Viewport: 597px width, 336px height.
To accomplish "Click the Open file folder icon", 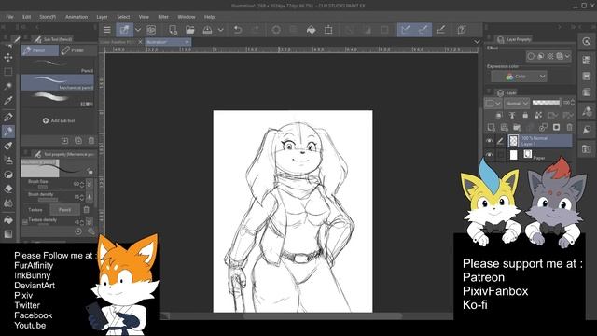I will [190, 30].
